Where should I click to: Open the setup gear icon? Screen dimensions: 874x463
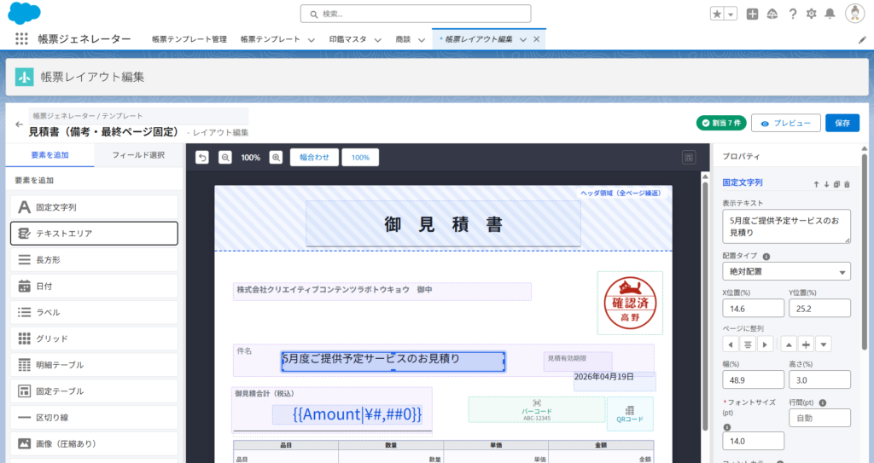[811, 14]
